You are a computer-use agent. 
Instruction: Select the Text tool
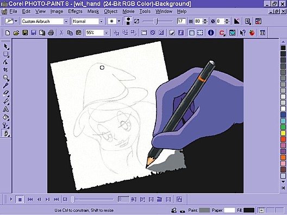(x=6, y=109)
